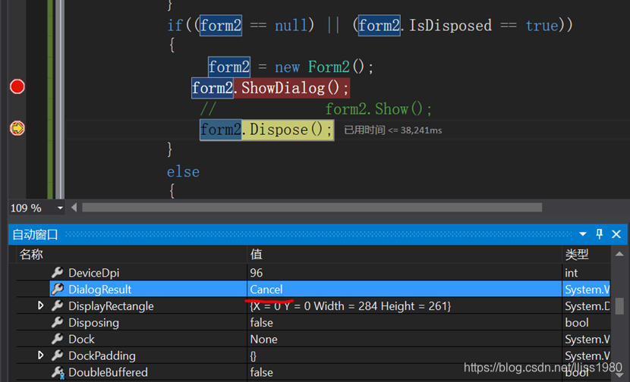
Task: Select the Disposing row name
Action: 93,323
